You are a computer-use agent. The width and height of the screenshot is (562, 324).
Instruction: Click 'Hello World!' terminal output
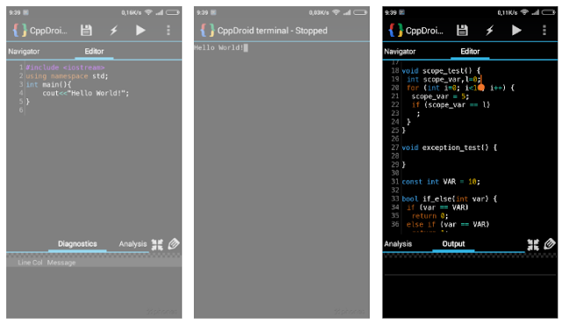[x=219, y=47]
